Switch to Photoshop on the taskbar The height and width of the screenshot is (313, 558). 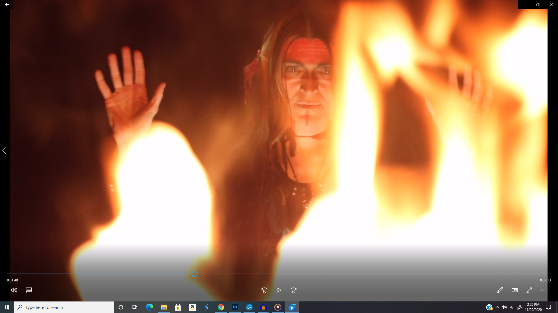(235, 307)
